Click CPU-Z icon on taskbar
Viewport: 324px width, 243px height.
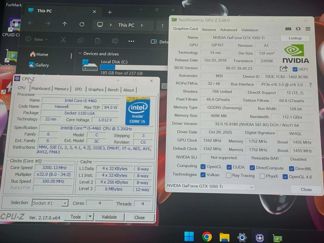[259, 238]
